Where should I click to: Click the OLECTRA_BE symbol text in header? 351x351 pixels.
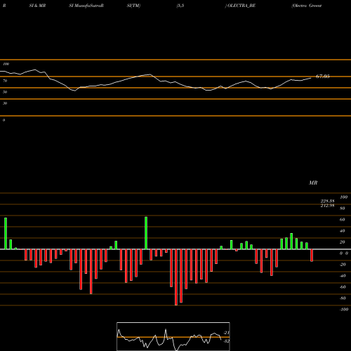(241, 6)
